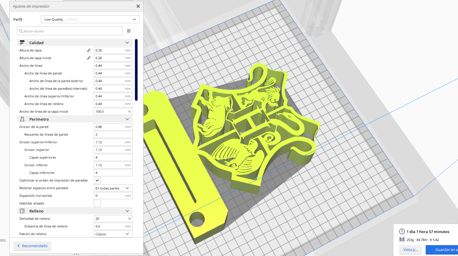Click the Patrón de relleno label
The height and width of the screenshot is (256, 458).
33,234
